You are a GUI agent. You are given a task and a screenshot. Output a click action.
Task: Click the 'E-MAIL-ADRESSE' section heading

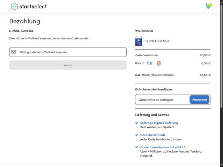[22, 31]
